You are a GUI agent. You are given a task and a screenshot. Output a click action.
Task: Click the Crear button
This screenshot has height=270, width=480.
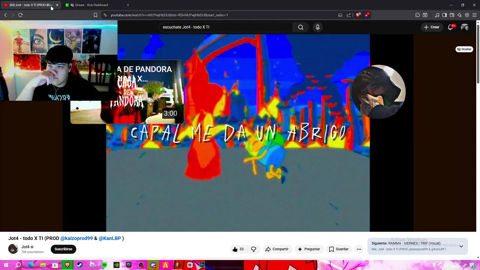point(432,27)
